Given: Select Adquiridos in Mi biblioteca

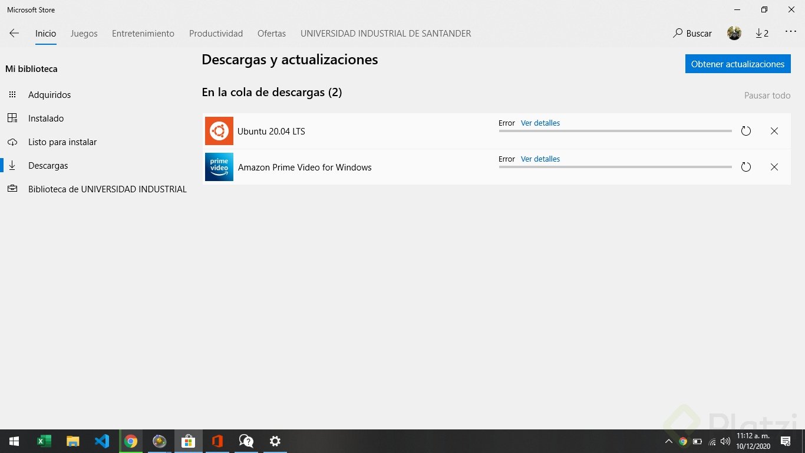Looking at the screenshot, I should tap(50, 95).
